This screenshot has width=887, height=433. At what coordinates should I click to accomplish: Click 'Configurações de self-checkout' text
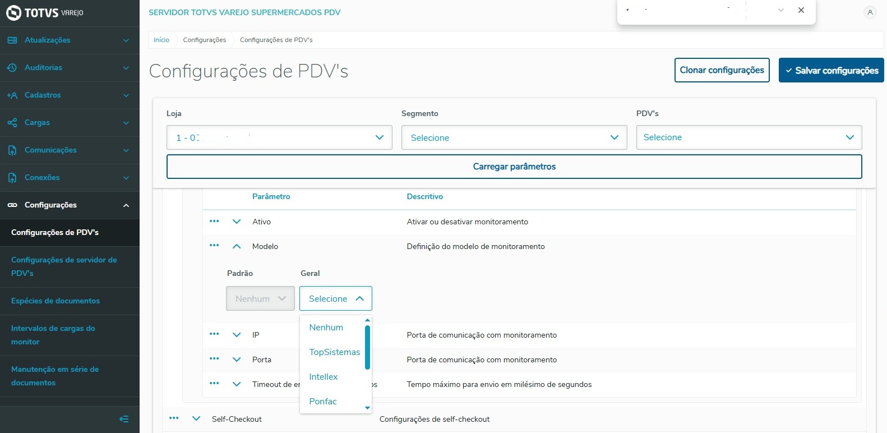pyautogui.click(x=435, y=420)
